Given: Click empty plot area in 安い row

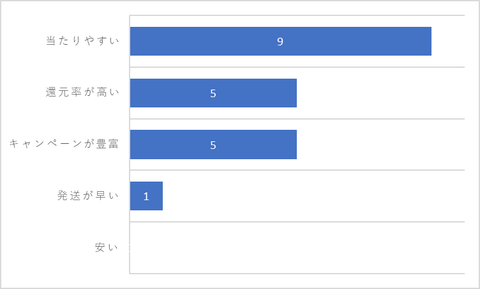Looking at the screenshot, I should (297, 247).
